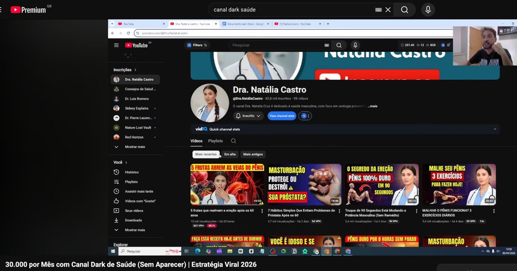Click the bell icon on Inscrito button

pyautogui.click(x=238, y=116)
